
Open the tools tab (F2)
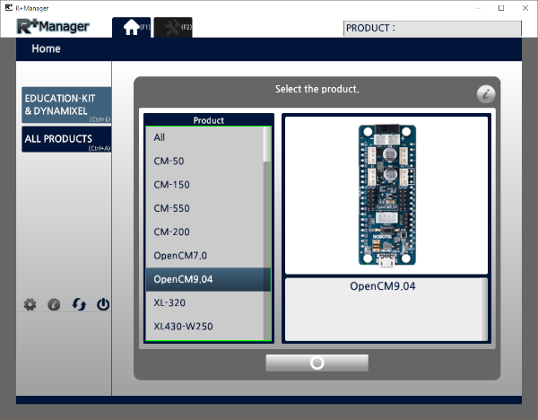point(173,28)
